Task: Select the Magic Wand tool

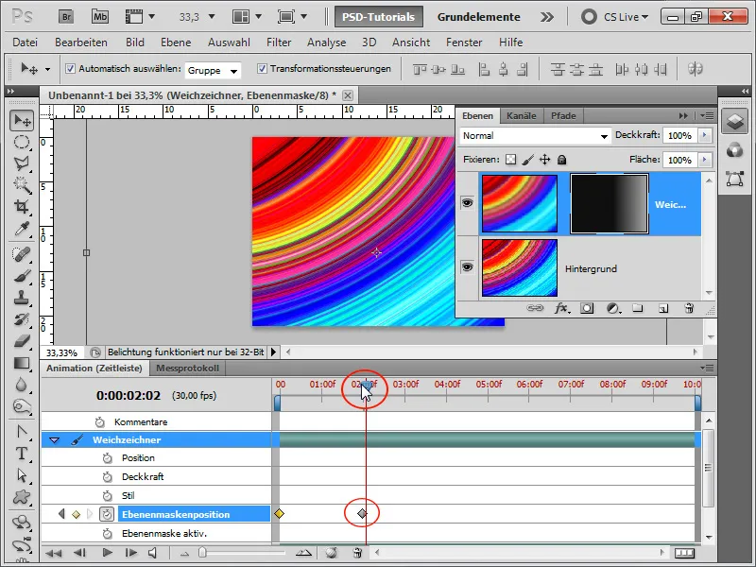Action: (x=22, y=185)
